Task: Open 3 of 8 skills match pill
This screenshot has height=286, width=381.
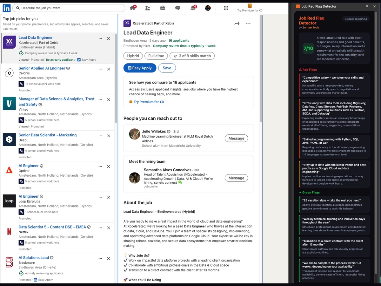Action: (x=192, y=56)
